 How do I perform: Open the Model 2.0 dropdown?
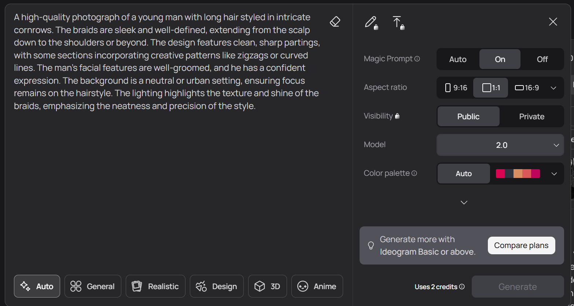pyautogui.click(x=500, y=145)
